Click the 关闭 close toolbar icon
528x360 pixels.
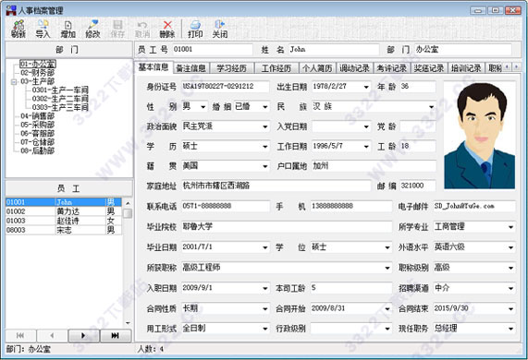[220, 29]
